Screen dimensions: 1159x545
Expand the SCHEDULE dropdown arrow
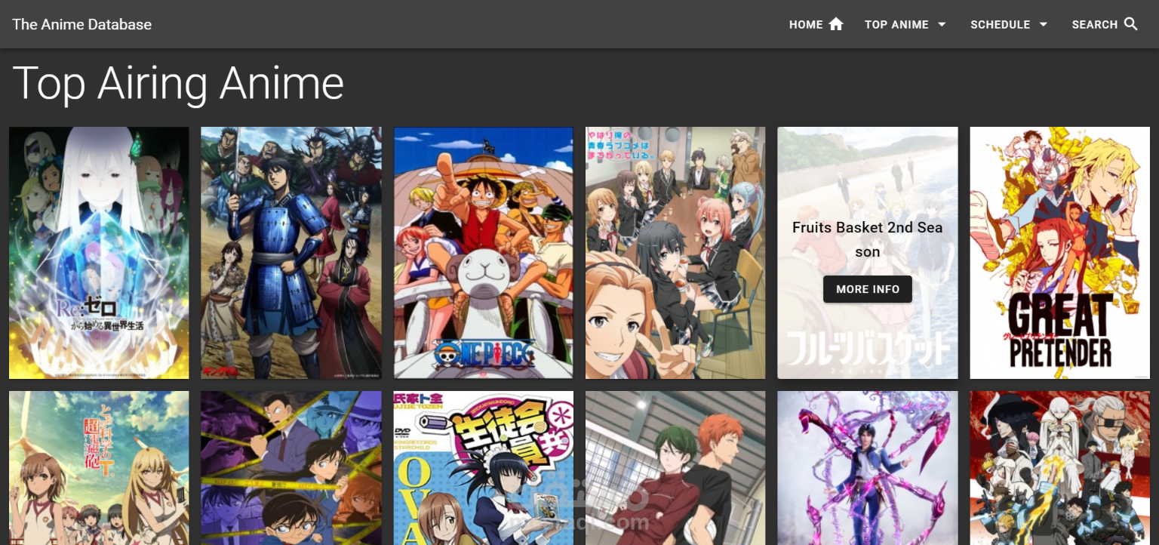[1043, 24]
